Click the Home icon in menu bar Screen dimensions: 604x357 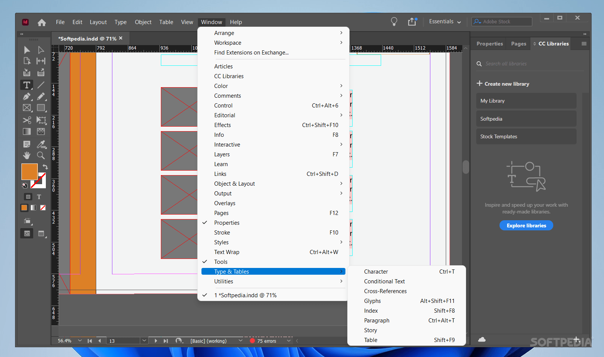[42, 23]
